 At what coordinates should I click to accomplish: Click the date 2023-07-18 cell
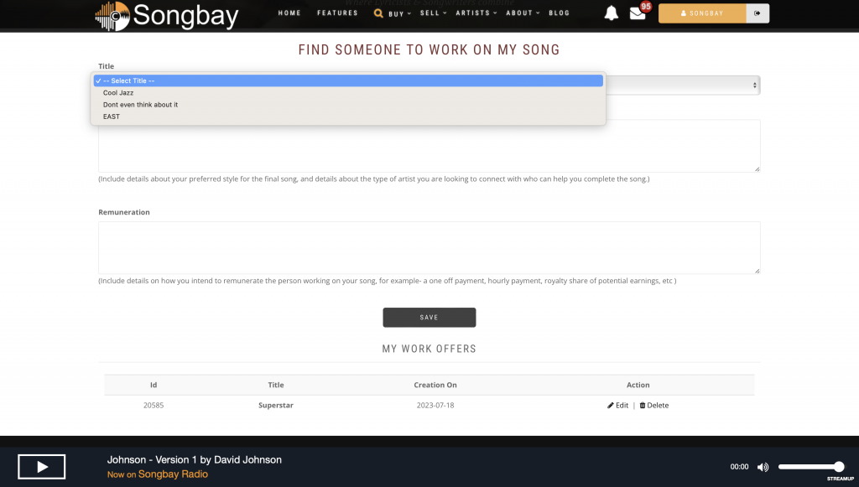pyautogui.click(x=435, y=406)
